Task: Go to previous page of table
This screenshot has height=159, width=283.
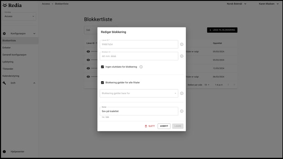Action: pyautogui.click(x=228, y=85)
